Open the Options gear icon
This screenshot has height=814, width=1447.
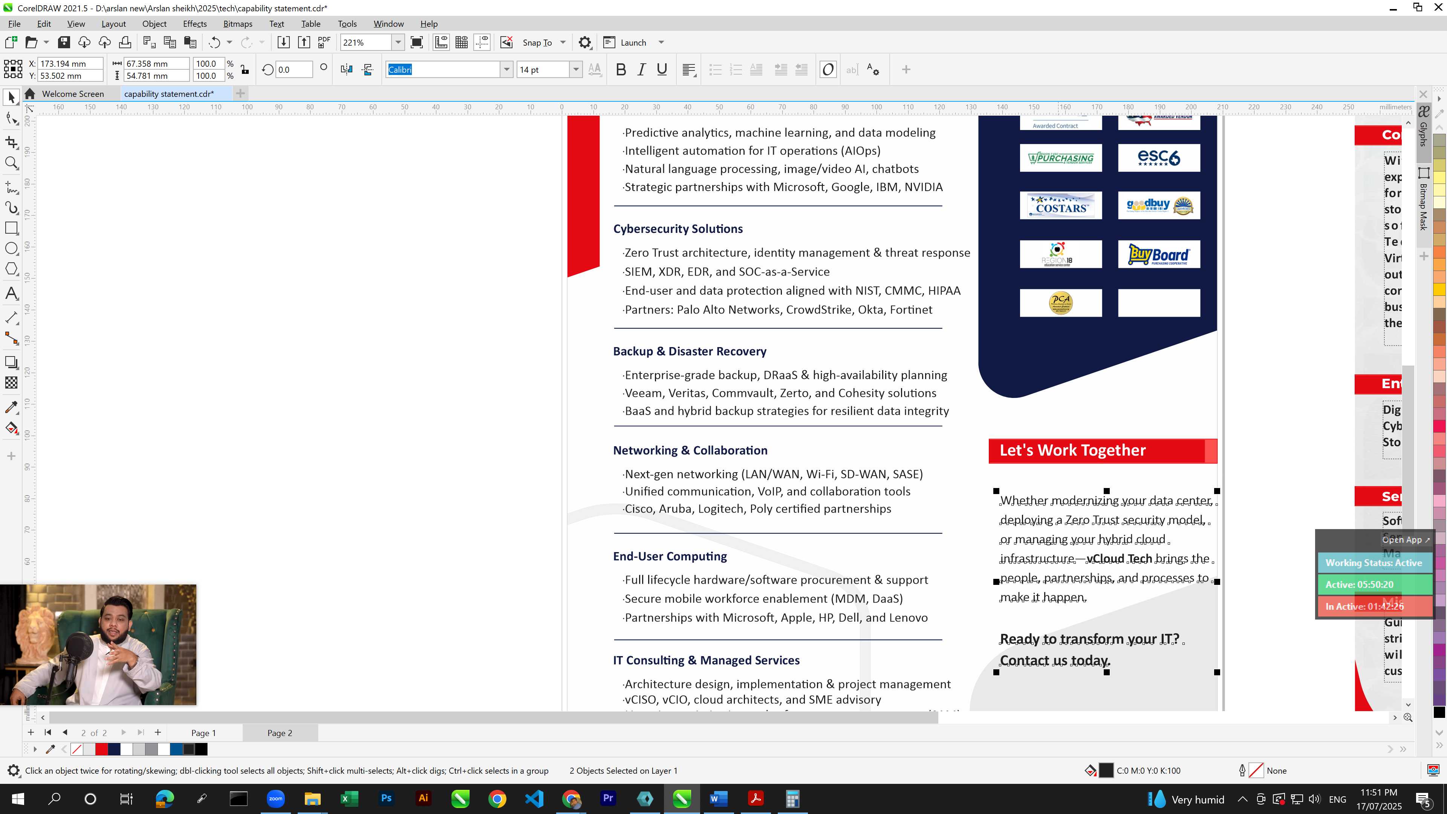(x=585, y=42)
